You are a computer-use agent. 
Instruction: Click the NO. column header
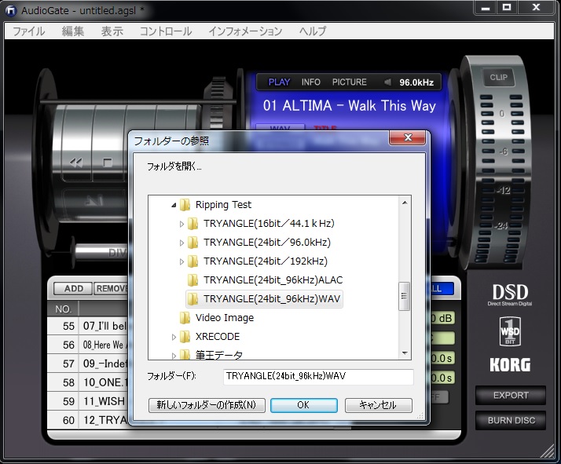tap(64, 309)
